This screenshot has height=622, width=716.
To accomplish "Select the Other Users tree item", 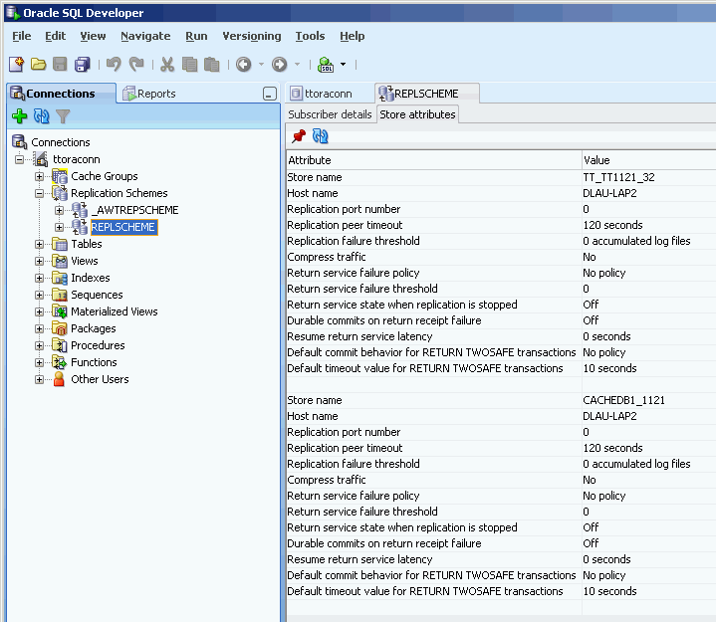I will [x=100, y=379].
